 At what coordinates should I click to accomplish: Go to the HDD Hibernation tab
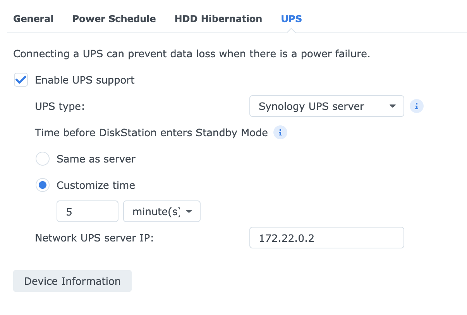pyautogui.click(x=218, y=19)
